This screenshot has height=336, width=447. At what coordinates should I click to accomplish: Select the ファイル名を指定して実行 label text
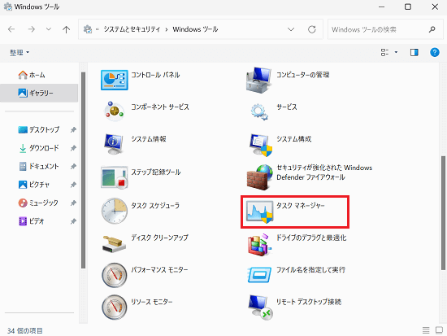coord(311,270)
